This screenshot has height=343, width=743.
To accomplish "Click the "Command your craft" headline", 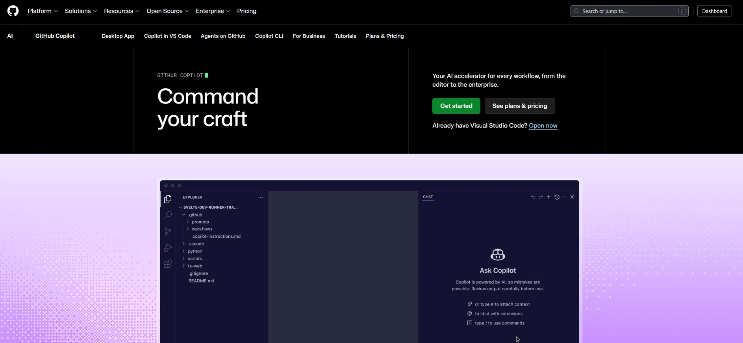I will coord(208,108).
